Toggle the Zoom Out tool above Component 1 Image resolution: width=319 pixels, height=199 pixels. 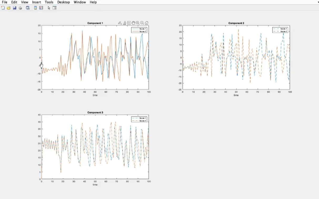(x=142, y=23)
